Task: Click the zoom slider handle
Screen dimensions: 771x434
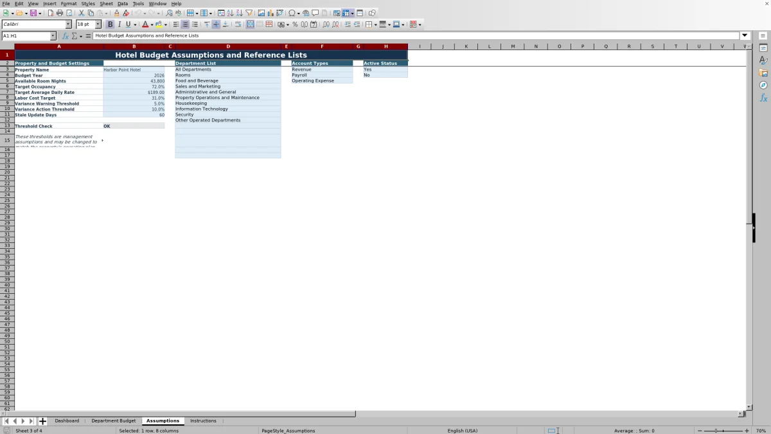Action: pyautogui.click(x=716, y=431)
